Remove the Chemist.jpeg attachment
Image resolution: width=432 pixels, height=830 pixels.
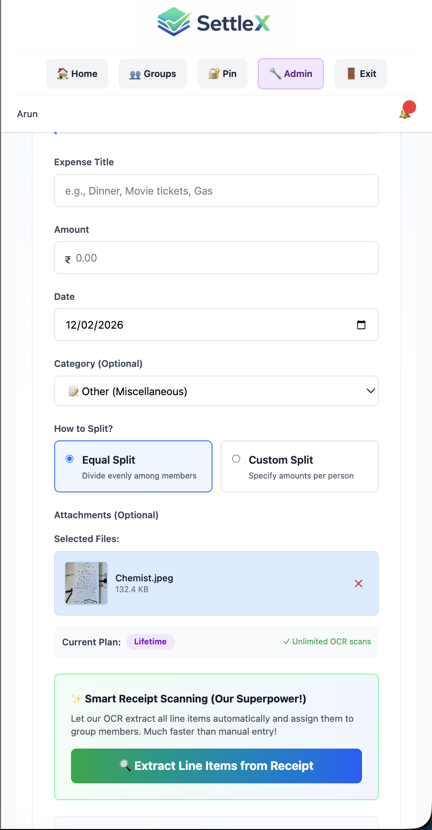point(359,584)
